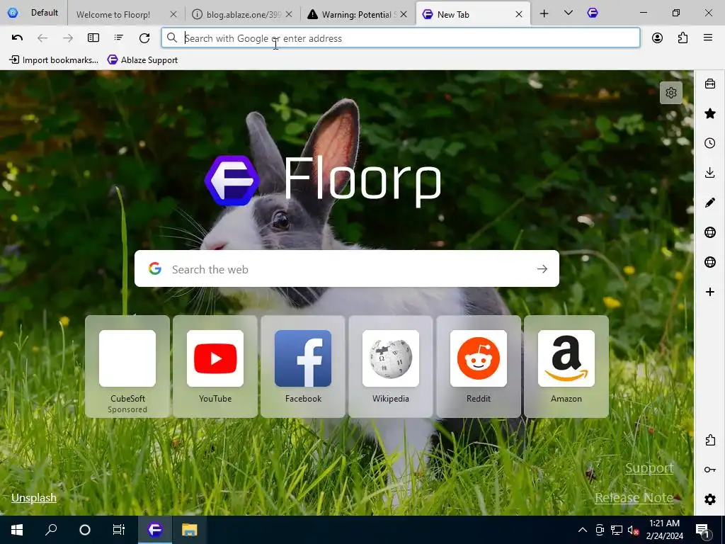
Task: Open the Amazon shortcut tile
Action: 566,366
